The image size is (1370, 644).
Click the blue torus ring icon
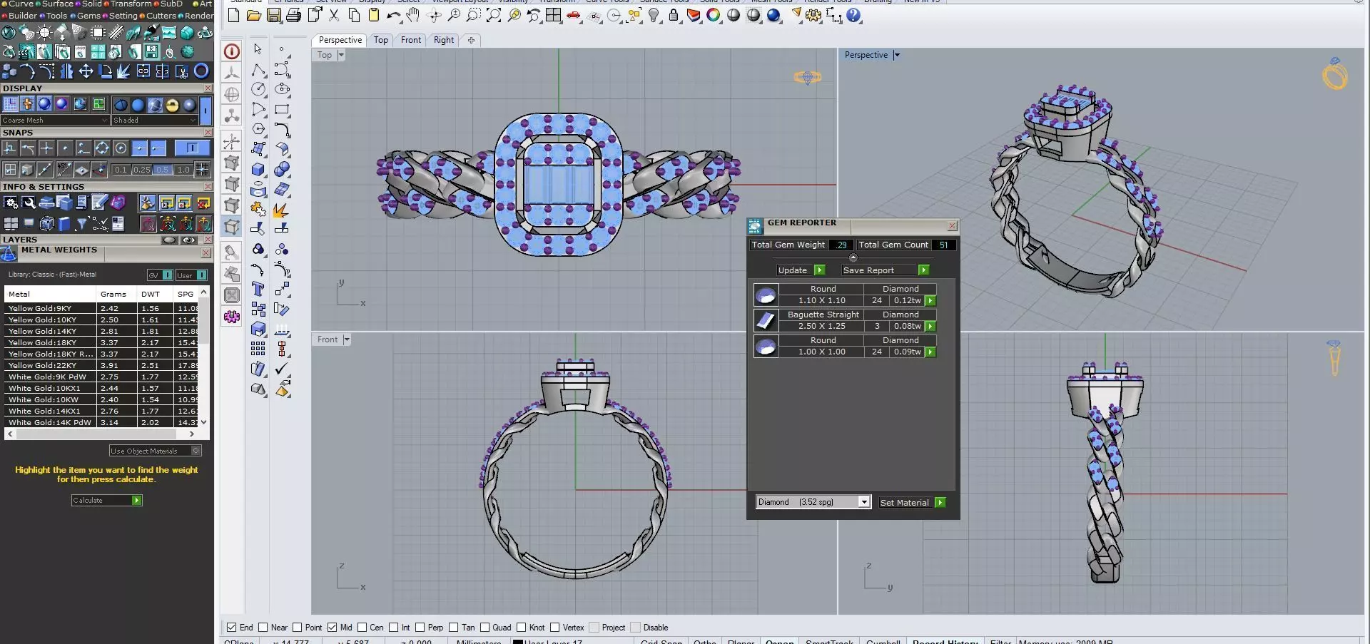[x=202, y=71]
